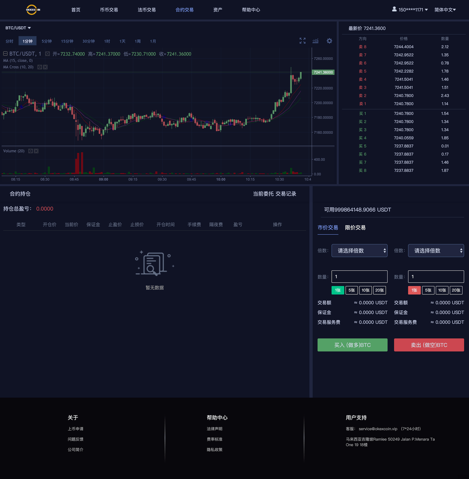The height and width of the screenshot is (479, 469).
Task: Switch to 市价交易 tab
Action: (328, 227)
